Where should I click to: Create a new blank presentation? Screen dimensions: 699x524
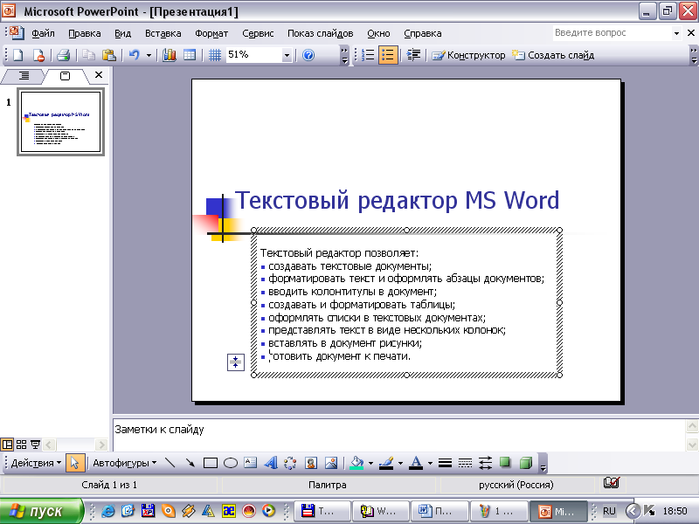click(17, 55)
